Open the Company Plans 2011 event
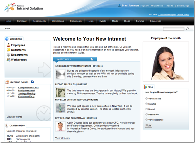This screenshot has width=195, height=143. pos(28,87)
